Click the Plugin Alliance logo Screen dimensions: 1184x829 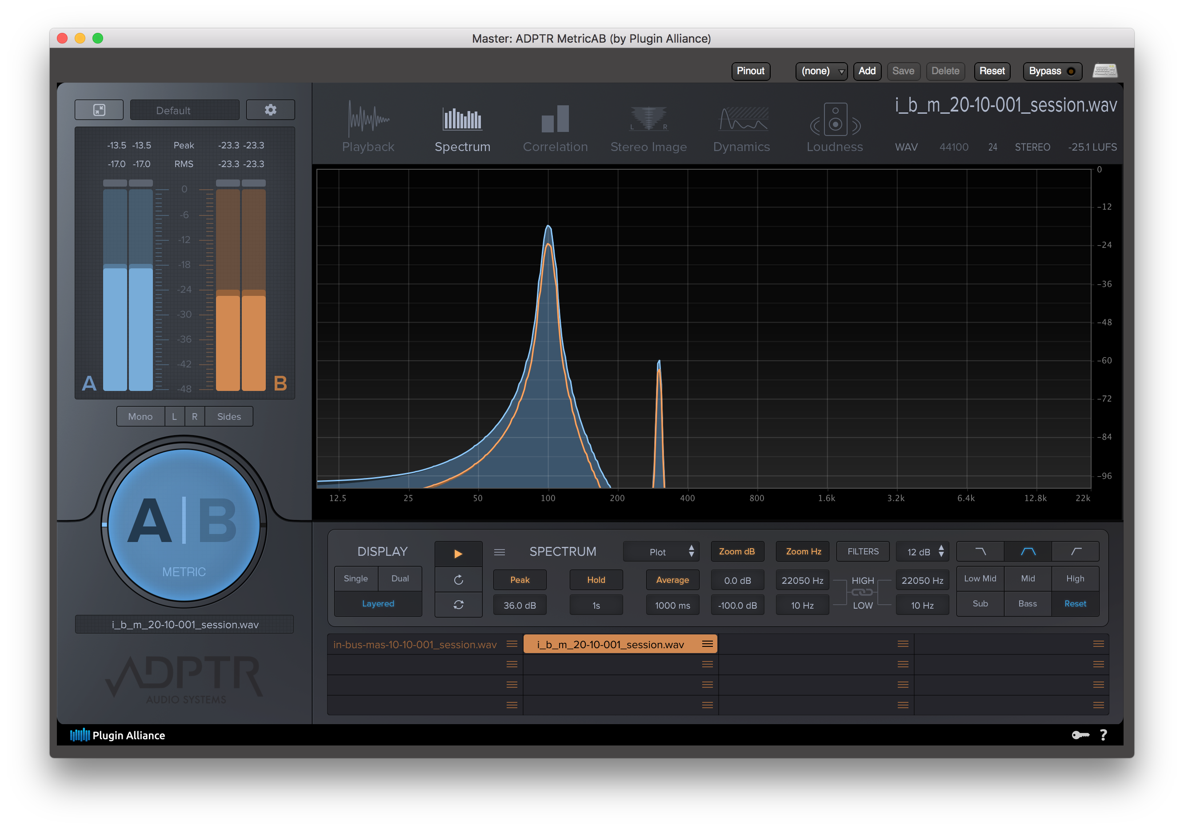(118, 735)
